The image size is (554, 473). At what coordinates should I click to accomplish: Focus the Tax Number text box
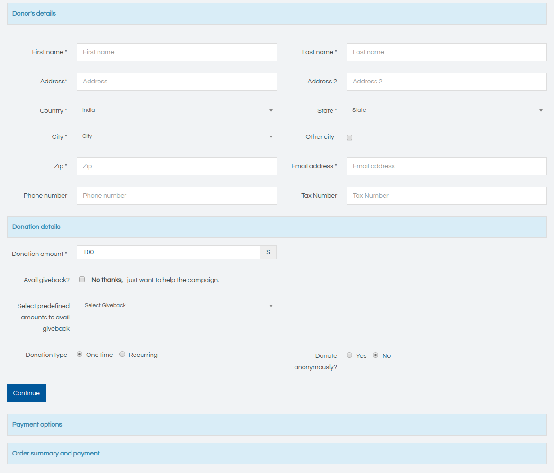click(x=446, y=196)
